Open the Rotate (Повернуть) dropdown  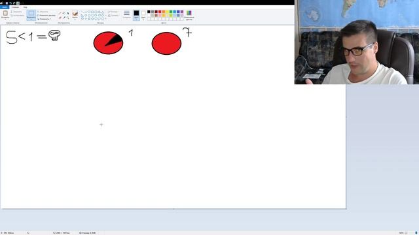point(44,19)
